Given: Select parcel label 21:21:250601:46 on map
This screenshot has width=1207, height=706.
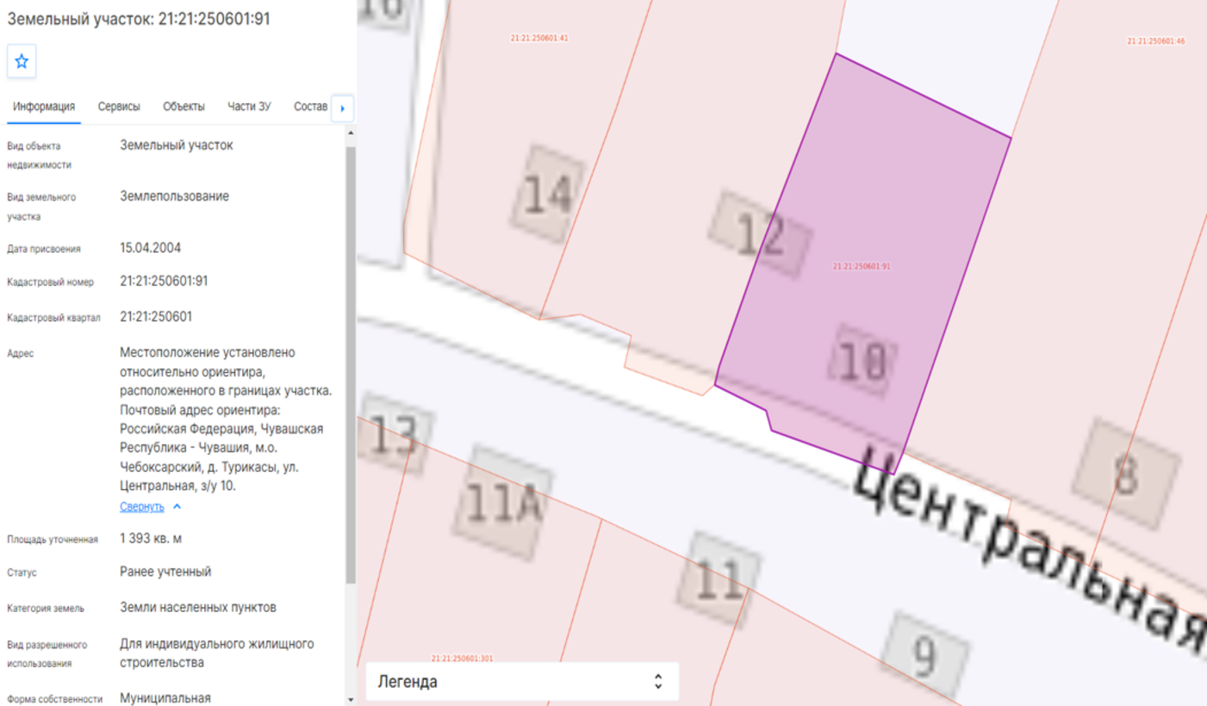Looking at the screenshot, I should point(1156,41).
